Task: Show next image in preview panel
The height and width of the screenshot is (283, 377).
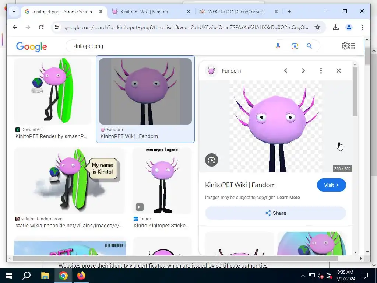Action: coord(303,71)
